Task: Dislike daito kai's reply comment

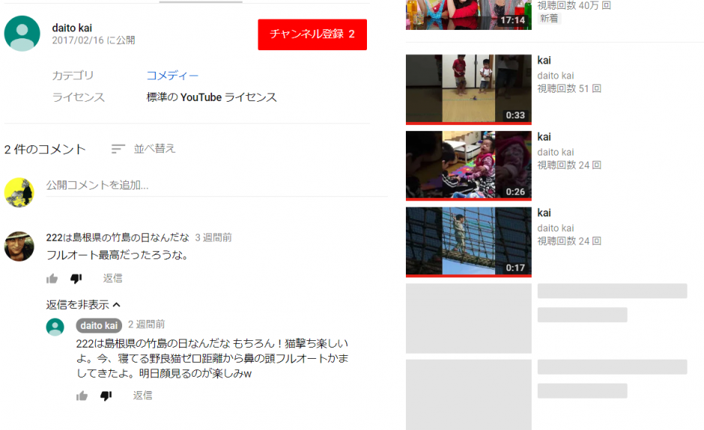Action: [x=106, y=396]
